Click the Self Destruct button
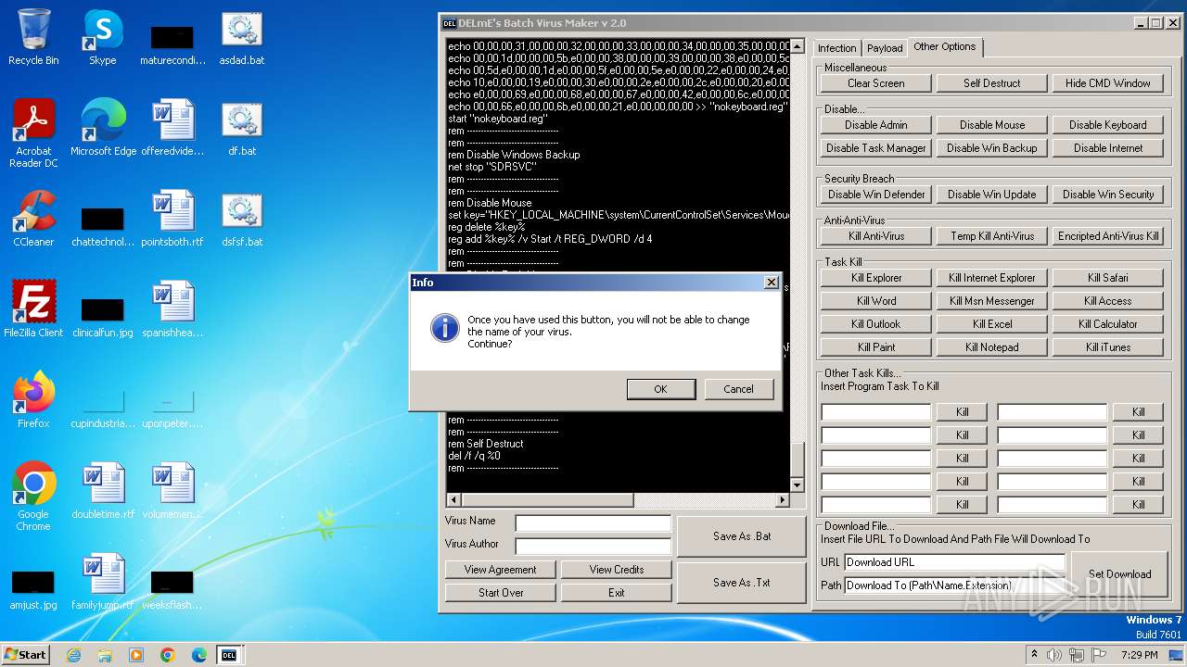 click(991, 83)
